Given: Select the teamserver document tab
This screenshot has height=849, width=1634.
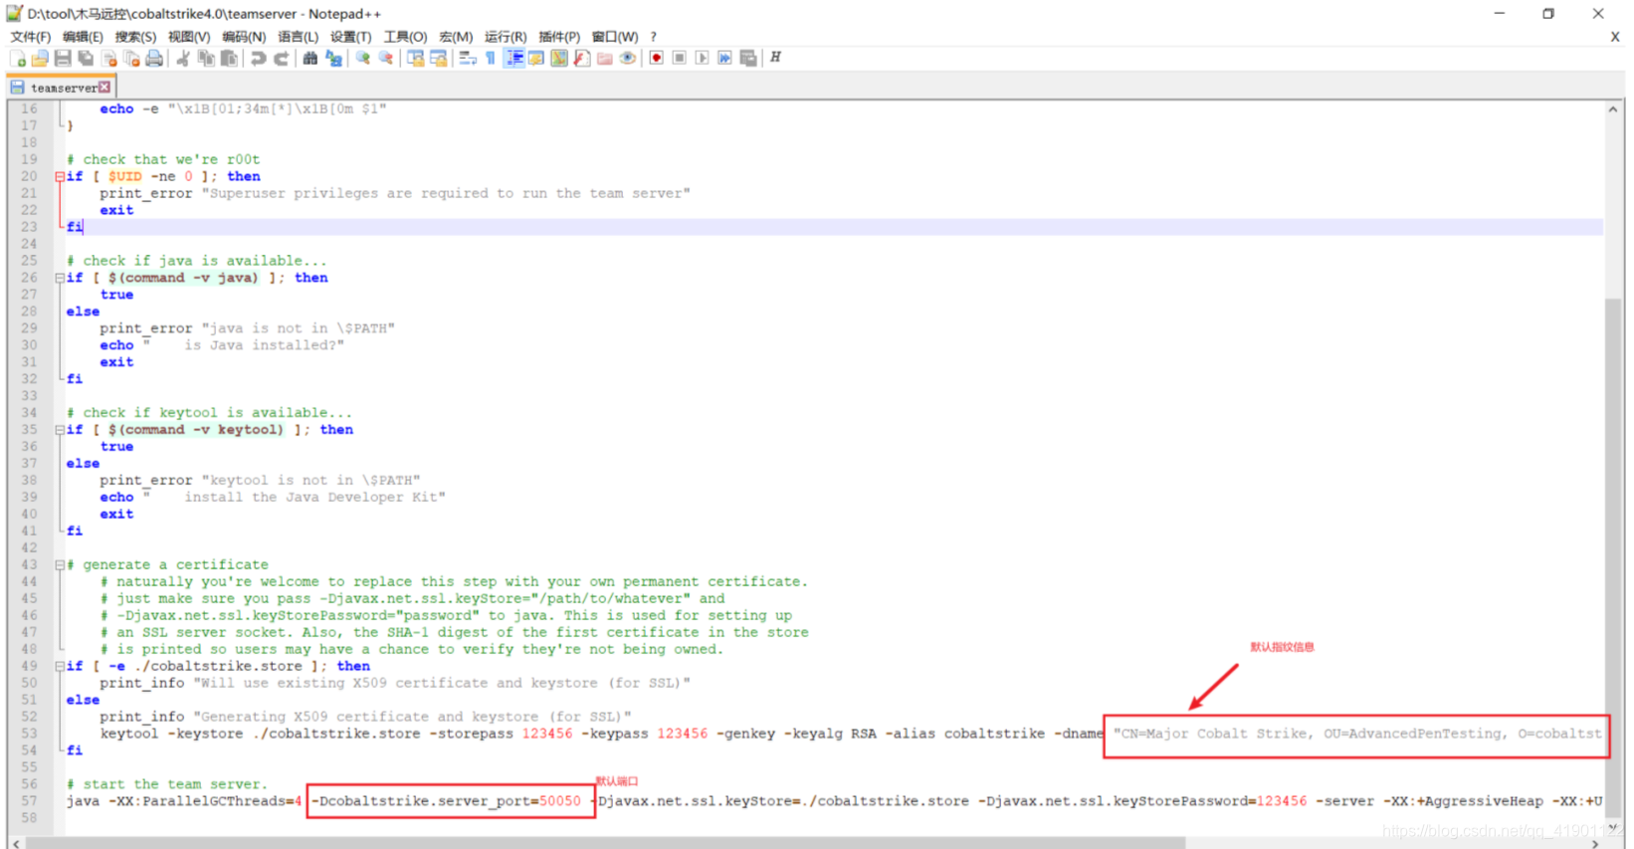Looking at the screenshot, I should click(61, 88).
